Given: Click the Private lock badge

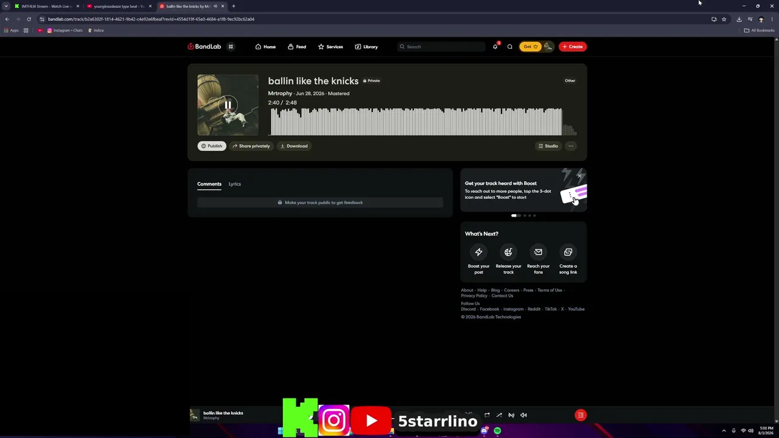Looking at the screenshot, I should point(371,81).
